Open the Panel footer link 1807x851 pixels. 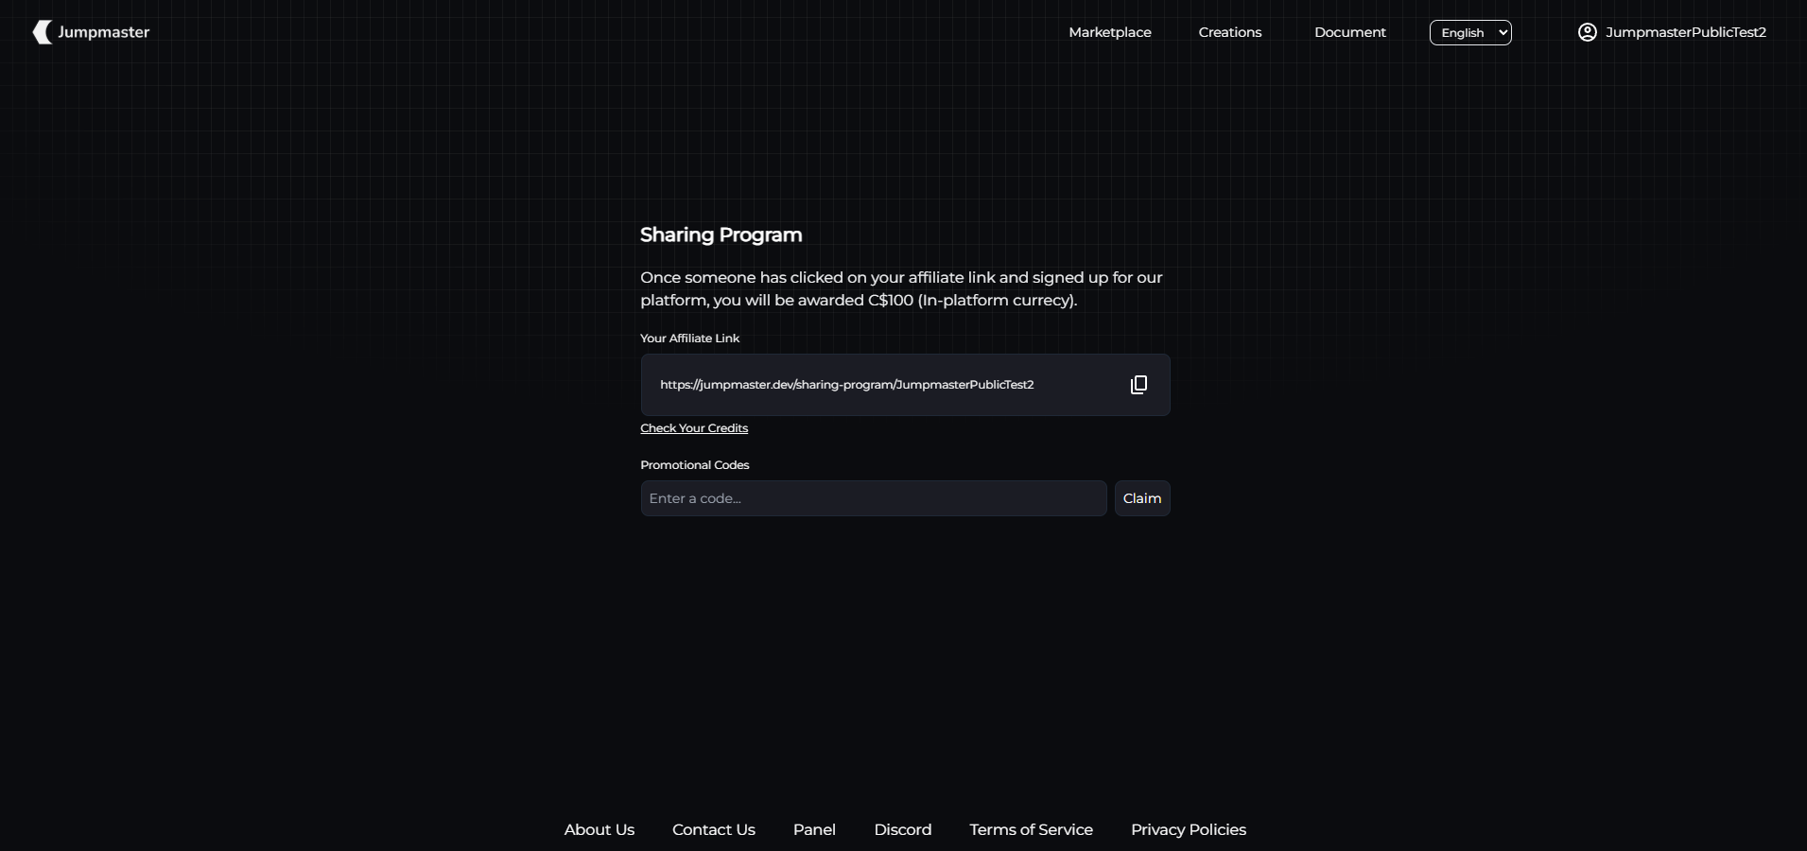814,829
